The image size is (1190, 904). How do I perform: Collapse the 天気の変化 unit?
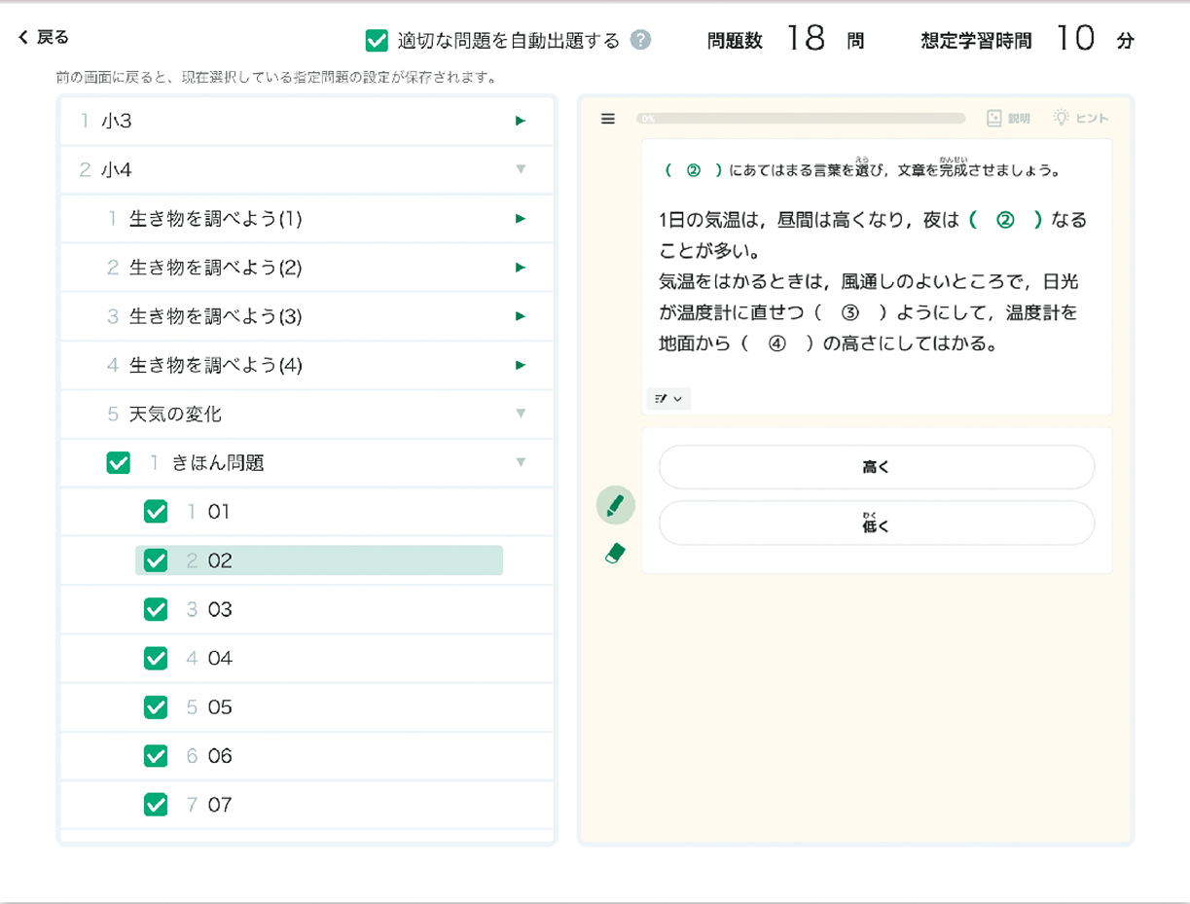coord(520,414)
